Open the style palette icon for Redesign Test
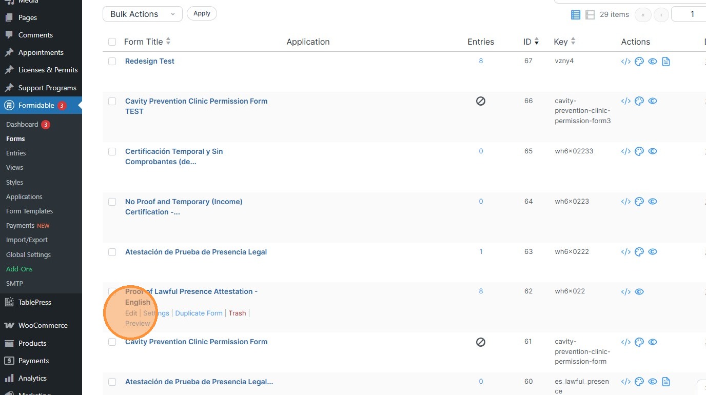This screenshot has height=395, width=706. pyautogui.click(x=639, y=62)
